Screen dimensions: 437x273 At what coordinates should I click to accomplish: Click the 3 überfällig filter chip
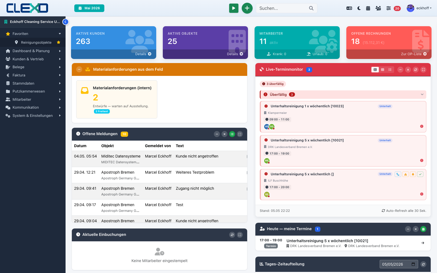pos(273,84)
